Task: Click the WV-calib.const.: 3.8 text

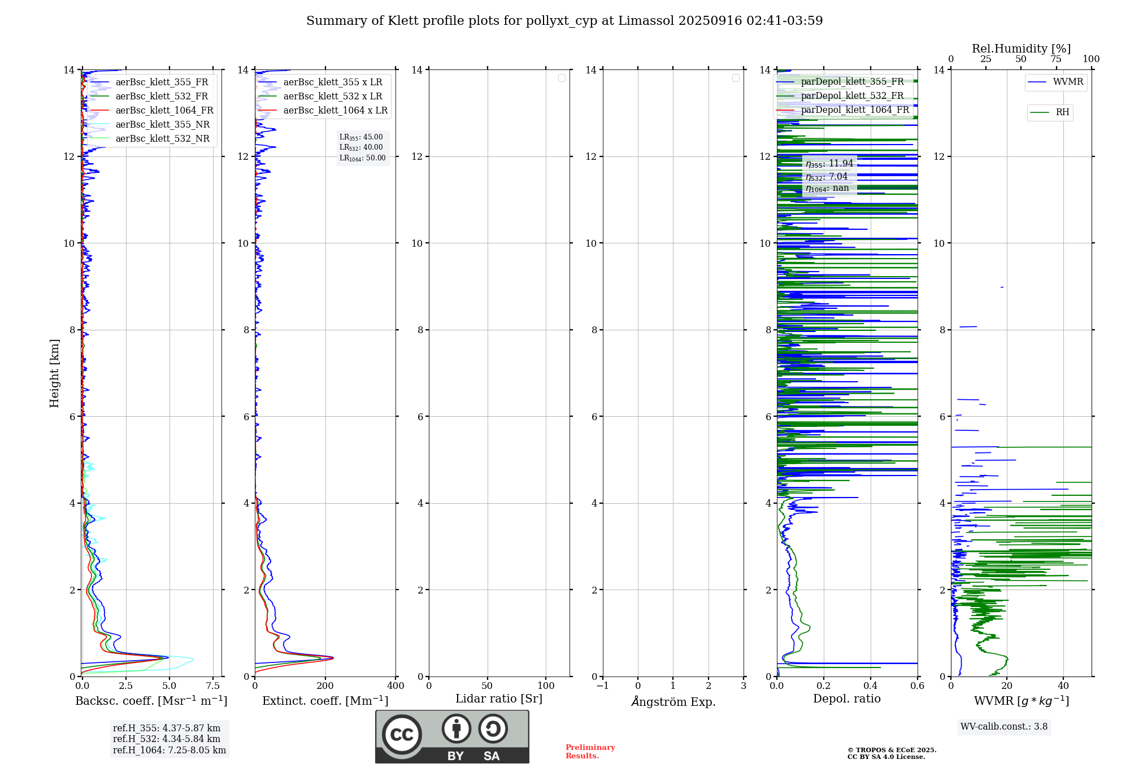Action: click(x=1004, y=727)
